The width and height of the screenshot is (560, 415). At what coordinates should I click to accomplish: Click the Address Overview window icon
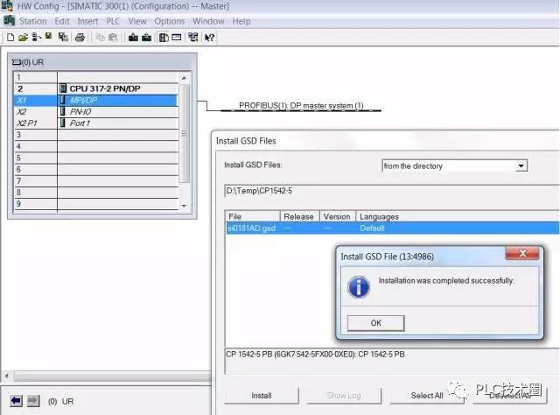click(177, 37)
